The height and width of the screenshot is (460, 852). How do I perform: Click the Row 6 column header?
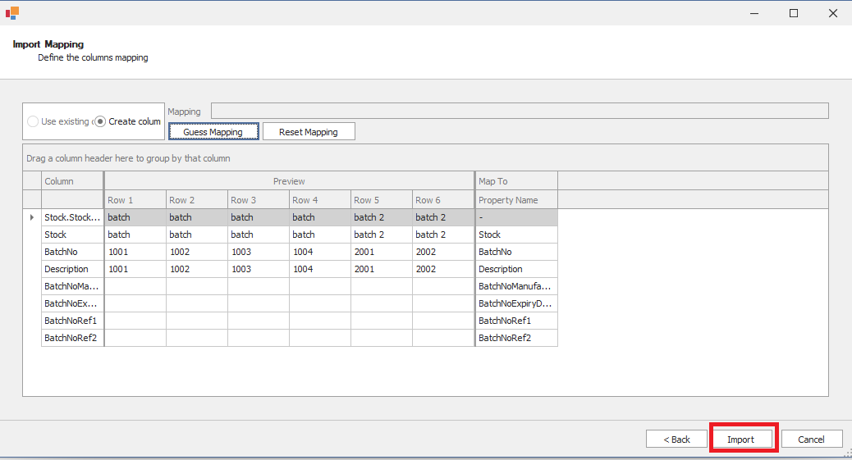(443, 200)
